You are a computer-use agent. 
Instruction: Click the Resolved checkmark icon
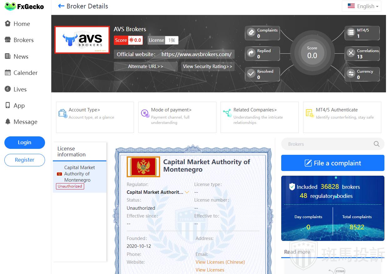pyautogui.click(x=251, y=74)
